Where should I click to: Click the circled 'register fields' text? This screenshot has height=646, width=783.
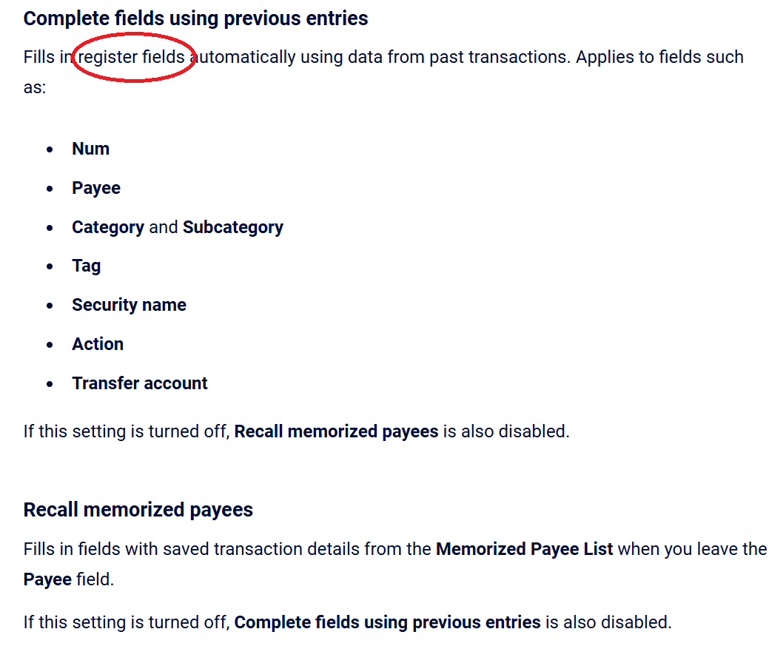[132, 57]
